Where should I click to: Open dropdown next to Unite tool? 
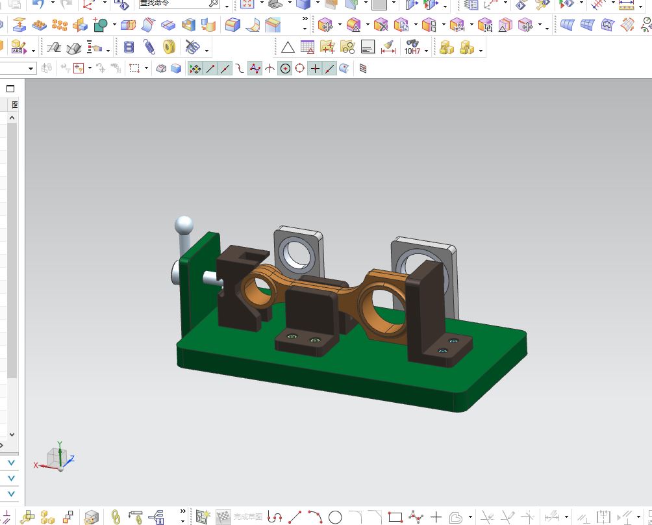point(114,25)
